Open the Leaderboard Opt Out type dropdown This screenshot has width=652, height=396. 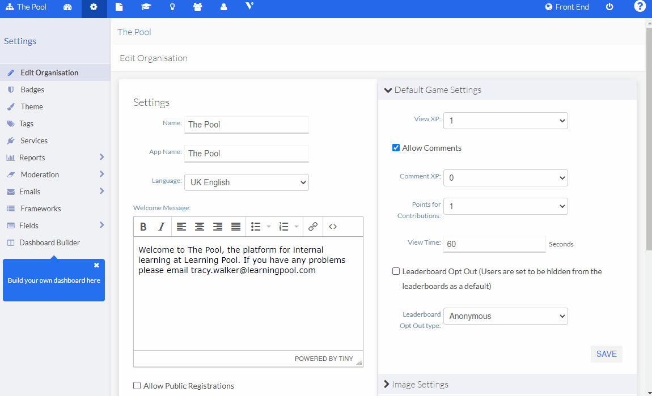pos(505,316)
